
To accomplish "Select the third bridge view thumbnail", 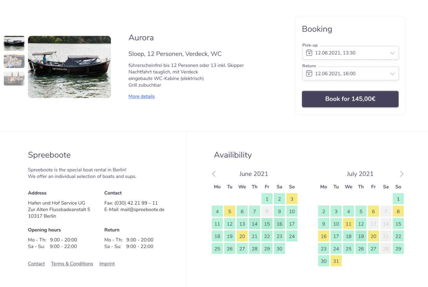I will (x=14, y=79).
